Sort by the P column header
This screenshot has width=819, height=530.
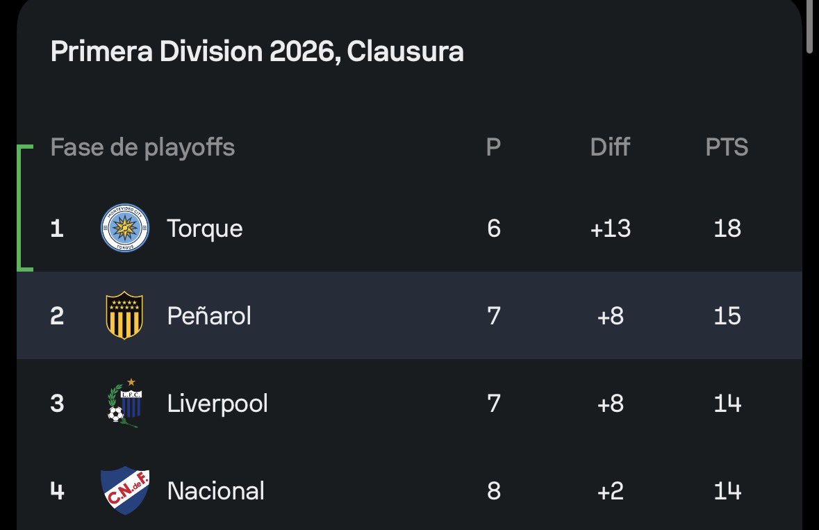coord(494,147)
